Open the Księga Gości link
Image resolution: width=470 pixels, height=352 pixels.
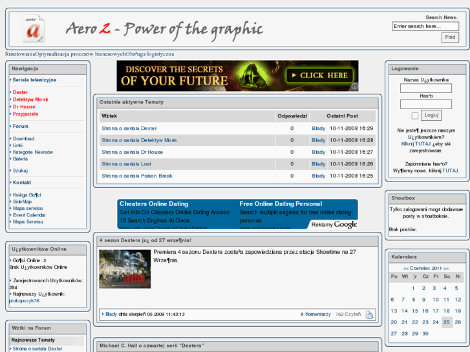point(27,195)
